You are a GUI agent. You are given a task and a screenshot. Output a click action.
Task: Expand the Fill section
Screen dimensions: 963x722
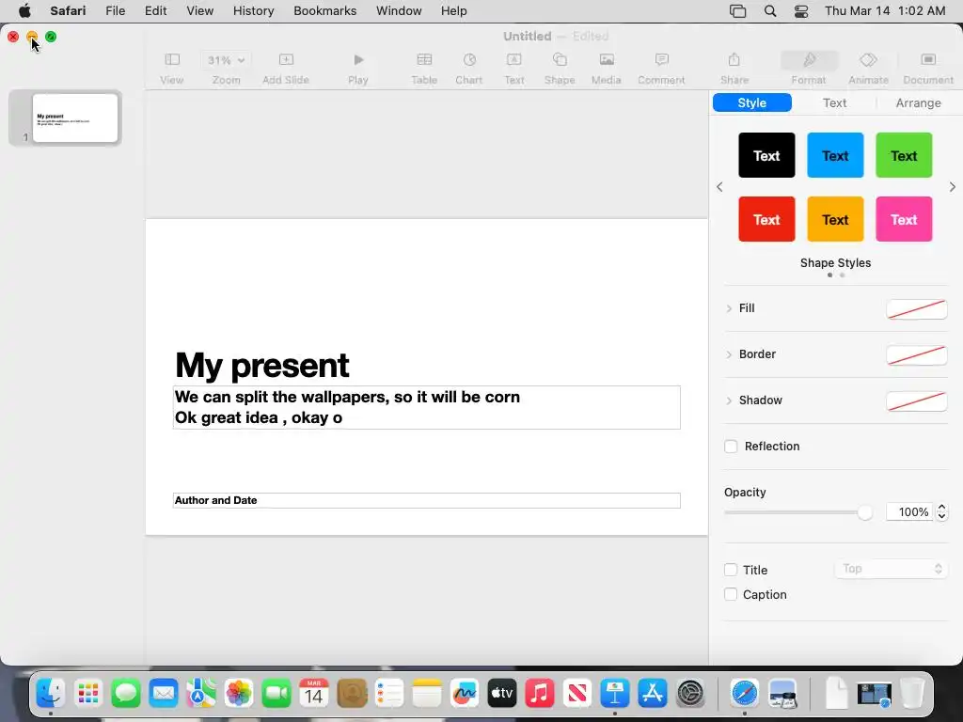pyautogui.click(x=729, y=308)
